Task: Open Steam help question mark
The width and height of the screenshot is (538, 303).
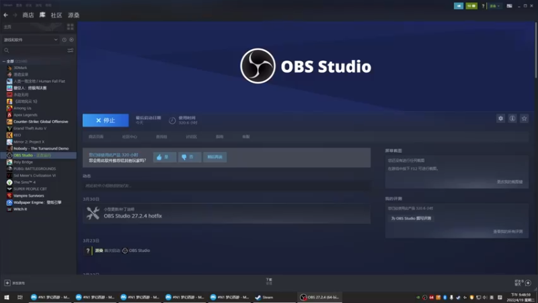Action: [483, 6]
